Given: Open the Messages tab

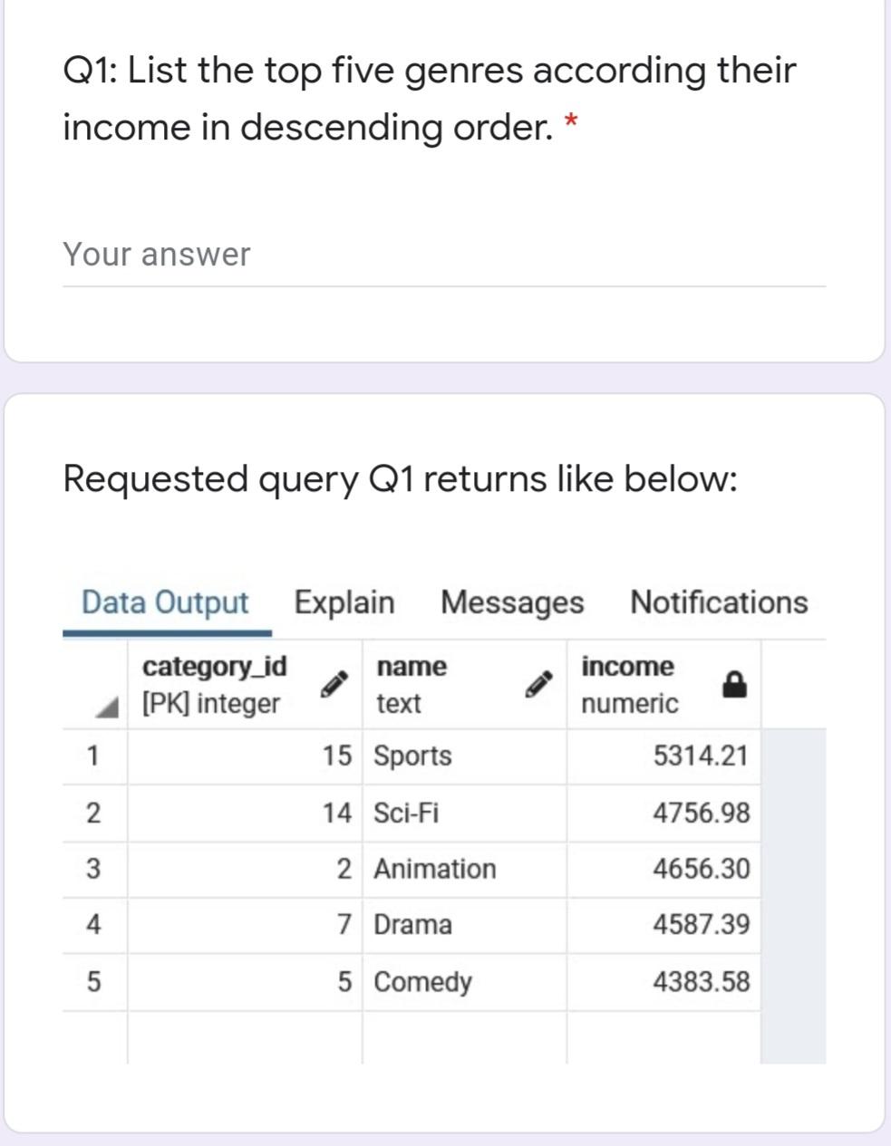Looking at the screenshot, I should 512,602.
